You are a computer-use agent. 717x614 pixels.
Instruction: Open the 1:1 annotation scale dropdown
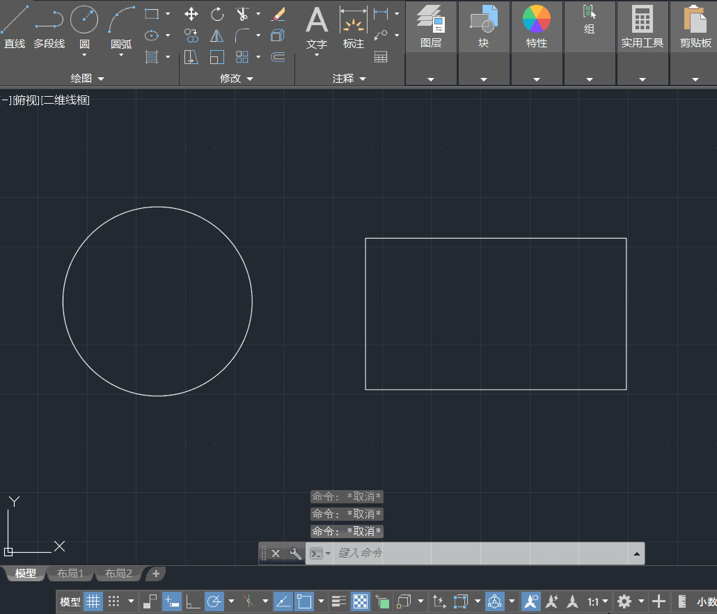pyautogui.click(x=598, y=601)
